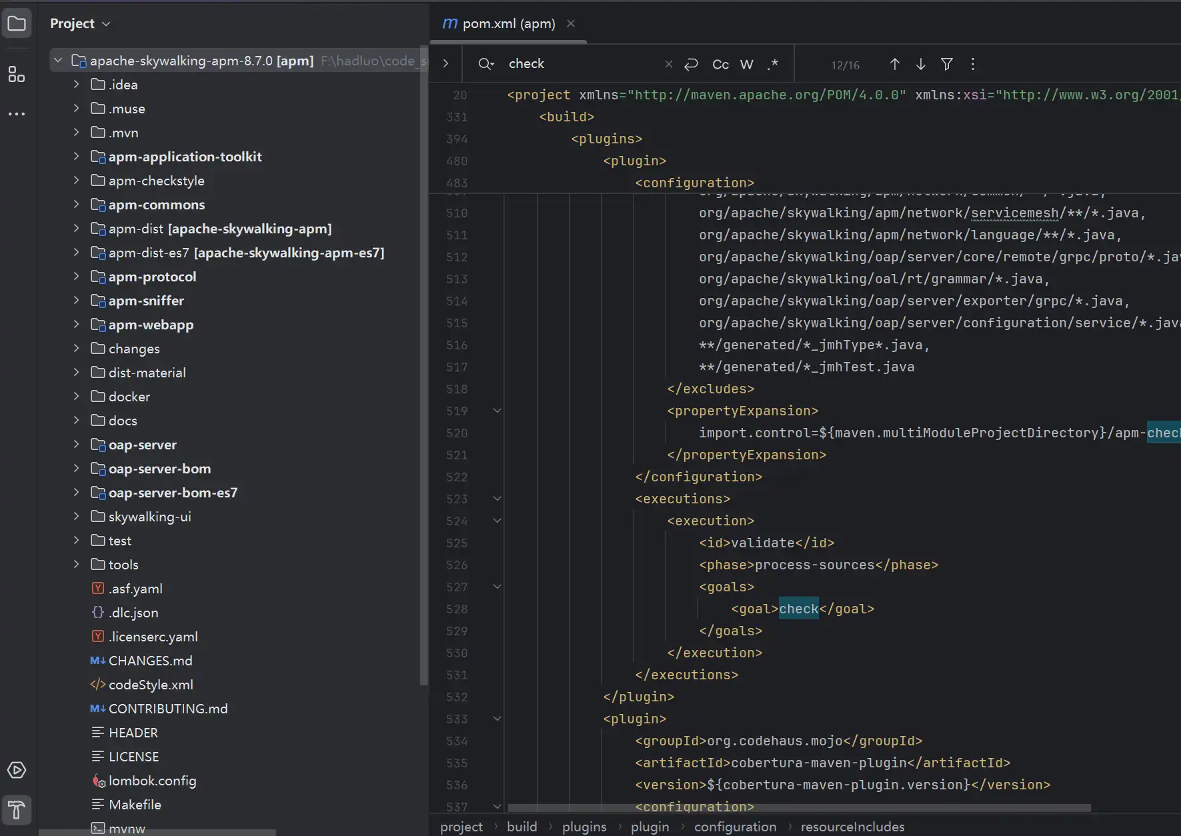
Task: Expand the skywalking-ui folder
Action: coord(76,516)
